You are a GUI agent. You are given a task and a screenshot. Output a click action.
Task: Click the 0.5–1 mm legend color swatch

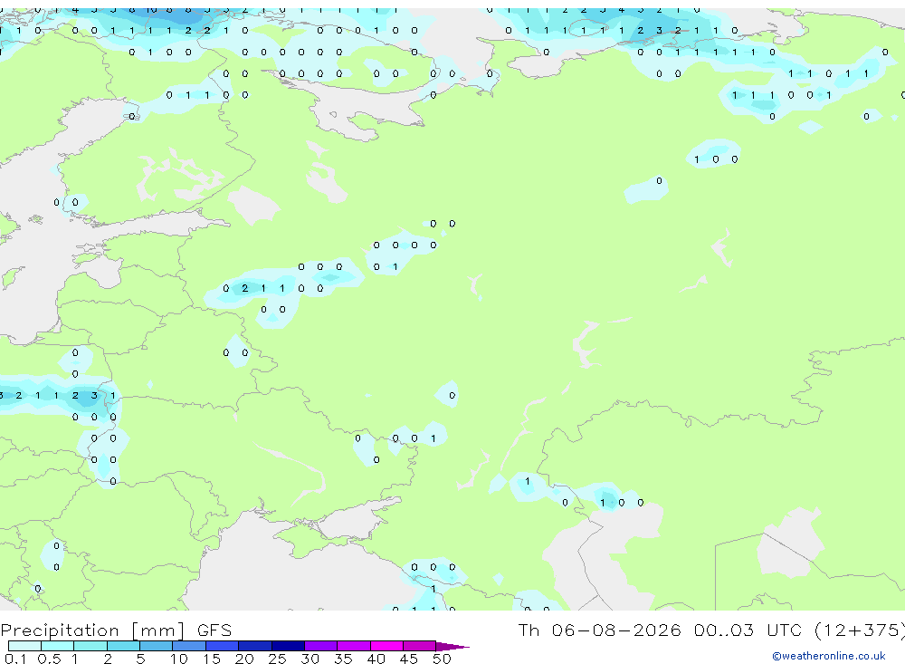pos(57,646)
